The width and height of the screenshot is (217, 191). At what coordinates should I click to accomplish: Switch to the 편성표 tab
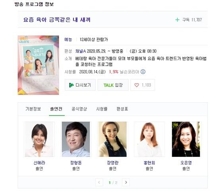[122, 109]
